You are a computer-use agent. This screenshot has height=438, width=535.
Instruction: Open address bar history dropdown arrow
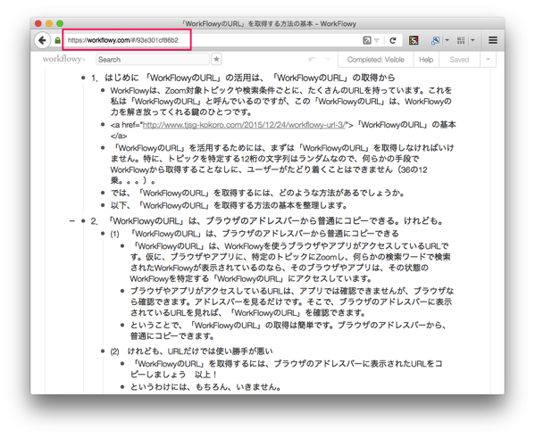377,40
